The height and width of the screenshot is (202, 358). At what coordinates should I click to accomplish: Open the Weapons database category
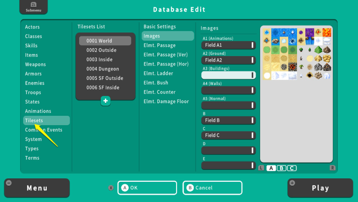point(35,65)
